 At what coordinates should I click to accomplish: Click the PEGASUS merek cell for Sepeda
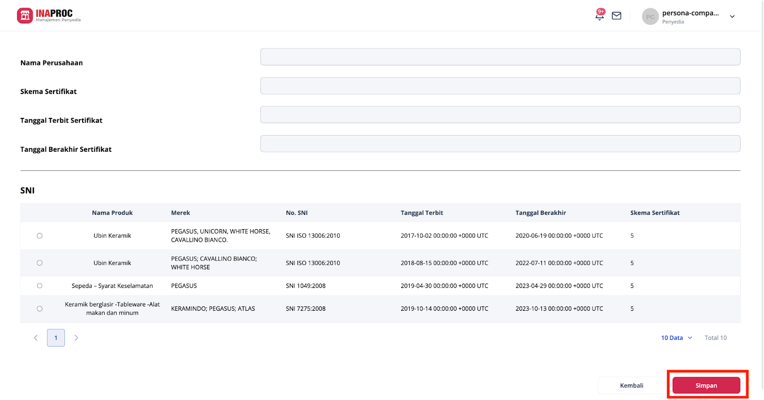(184, 286)
